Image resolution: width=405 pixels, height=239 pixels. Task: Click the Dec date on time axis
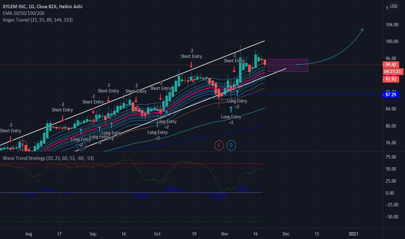coord(286,234)
